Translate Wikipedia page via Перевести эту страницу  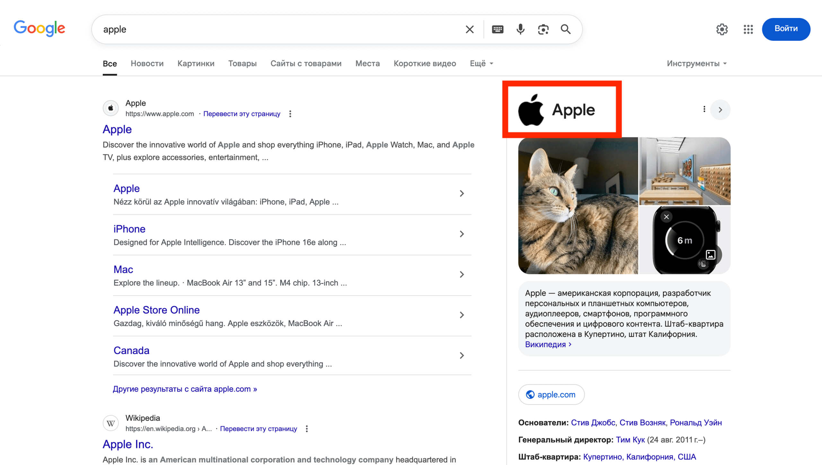[x=258, y=429]
